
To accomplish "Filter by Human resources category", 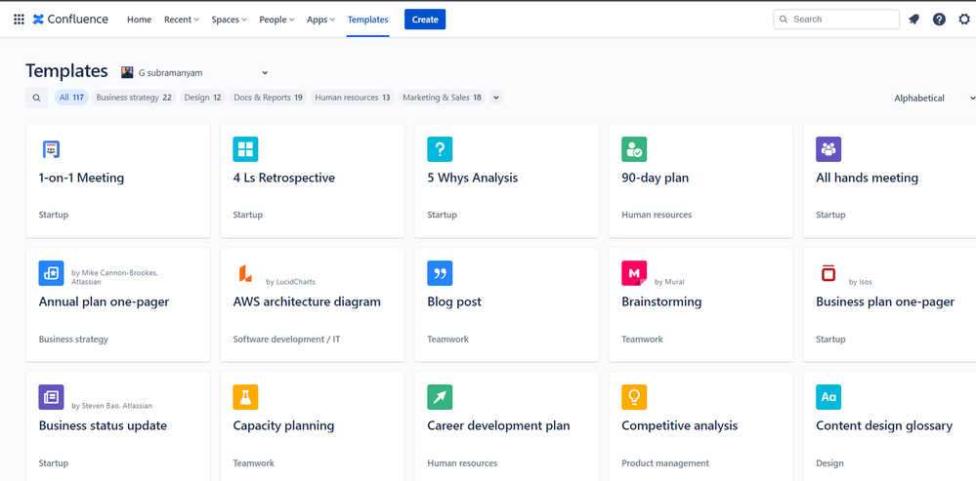I will (x=353, y=98).
